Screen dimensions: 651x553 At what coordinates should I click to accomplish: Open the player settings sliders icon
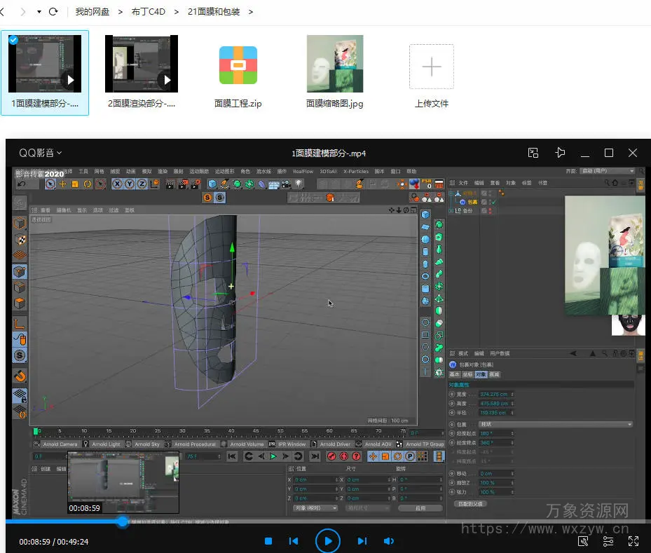point(608,541)
